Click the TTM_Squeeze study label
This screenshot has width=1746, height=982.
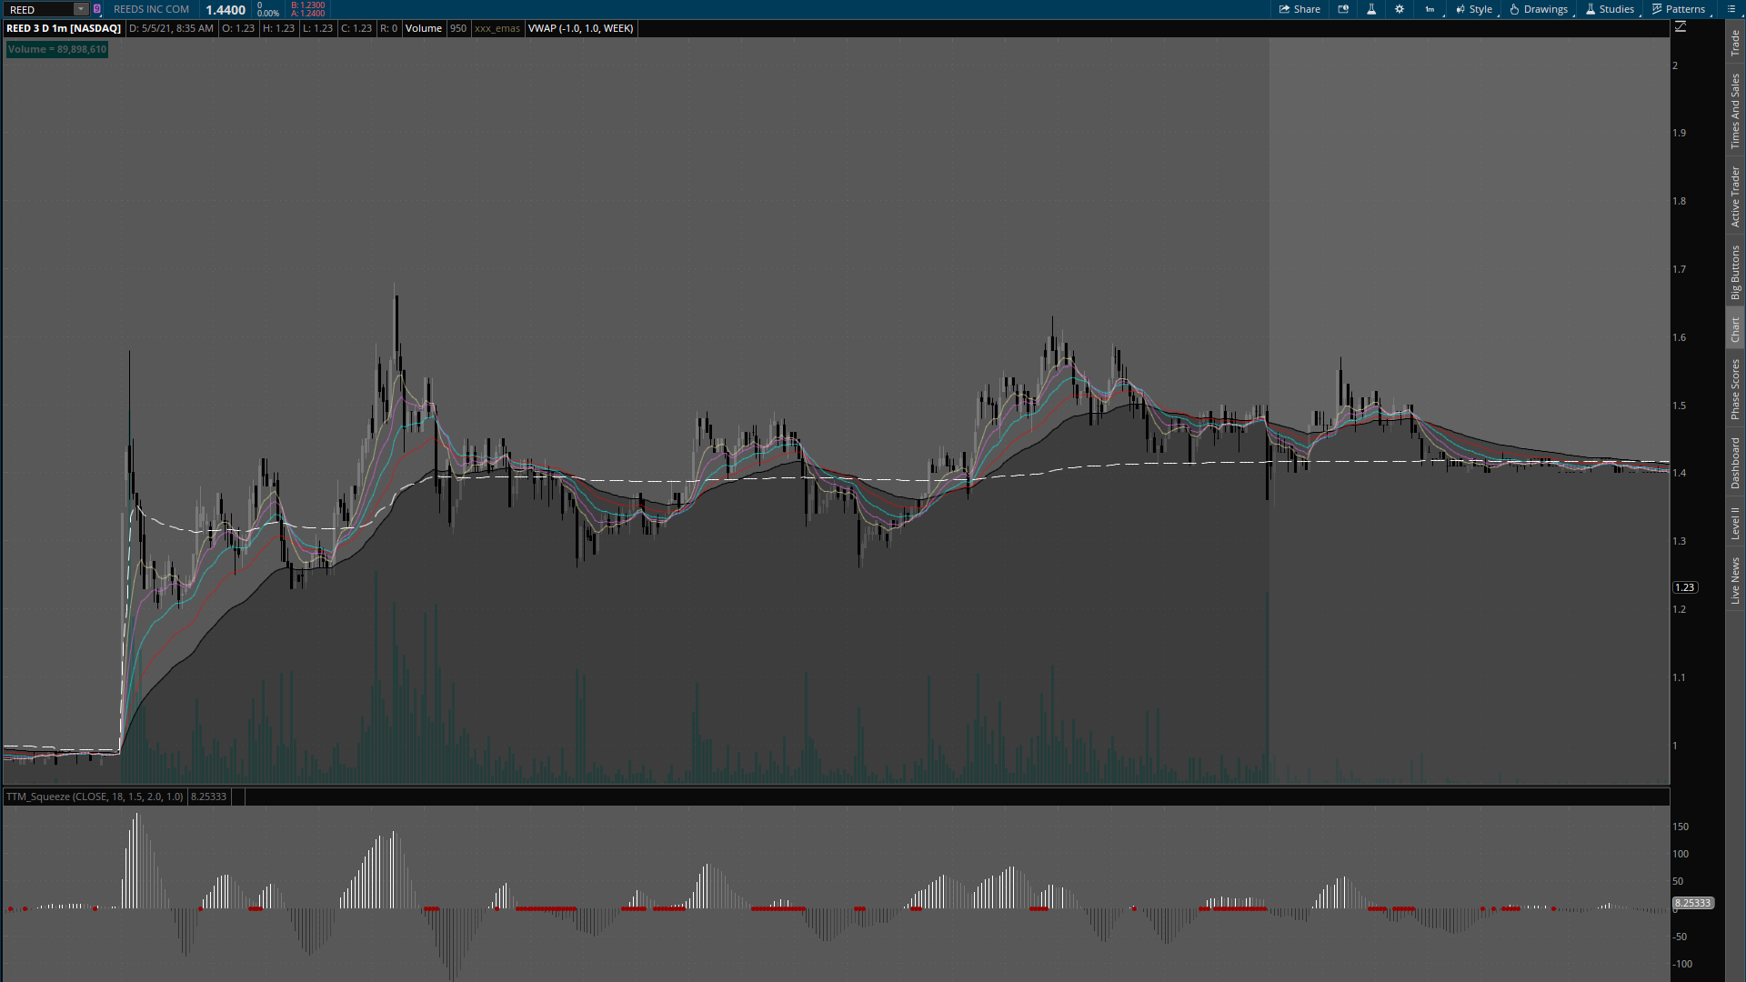[x=95, y=797]
